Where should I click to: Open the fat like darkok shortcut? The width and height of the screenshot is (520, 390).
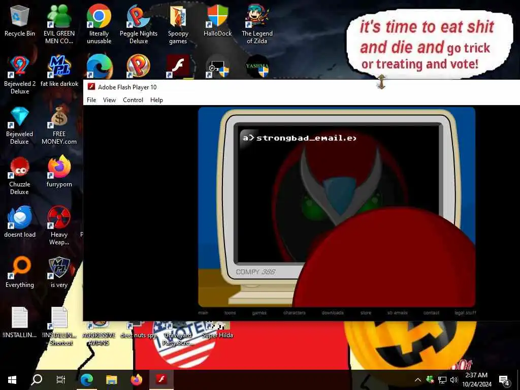[59, 71]
